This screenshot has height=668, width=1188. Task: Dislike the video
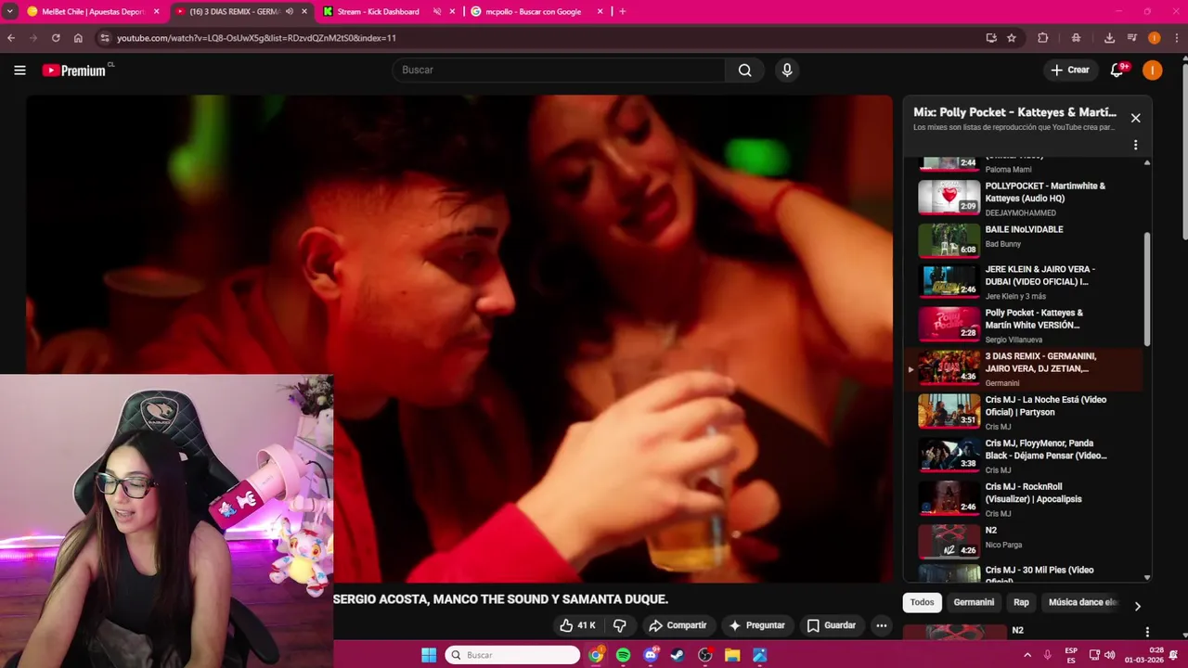[x=619, y=625]
